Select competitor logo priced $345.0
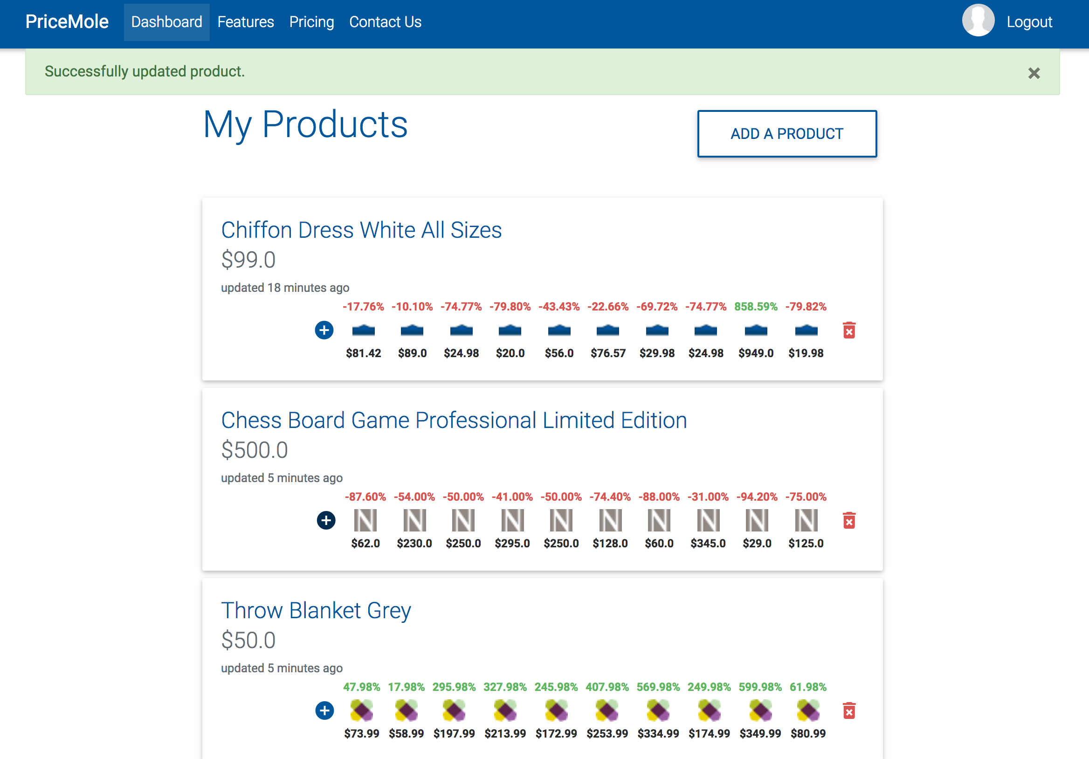The height and width of the screenshot is (759, 1089). 708,520
